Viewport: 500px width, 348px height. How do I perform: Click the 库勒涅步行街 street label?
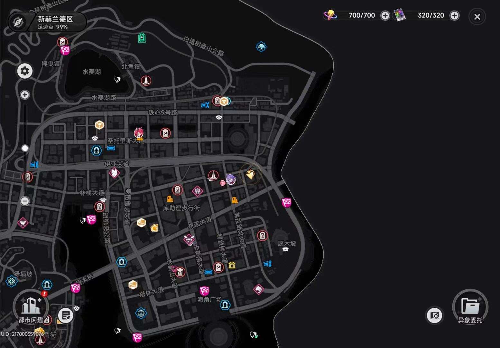[181, 208]
